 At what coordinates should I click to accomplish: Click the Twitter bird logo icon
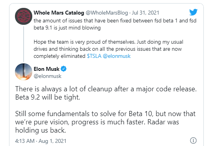193,12
